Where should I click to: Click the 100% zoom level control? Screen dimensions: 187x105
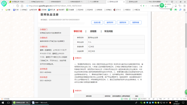tap(183, 99)
